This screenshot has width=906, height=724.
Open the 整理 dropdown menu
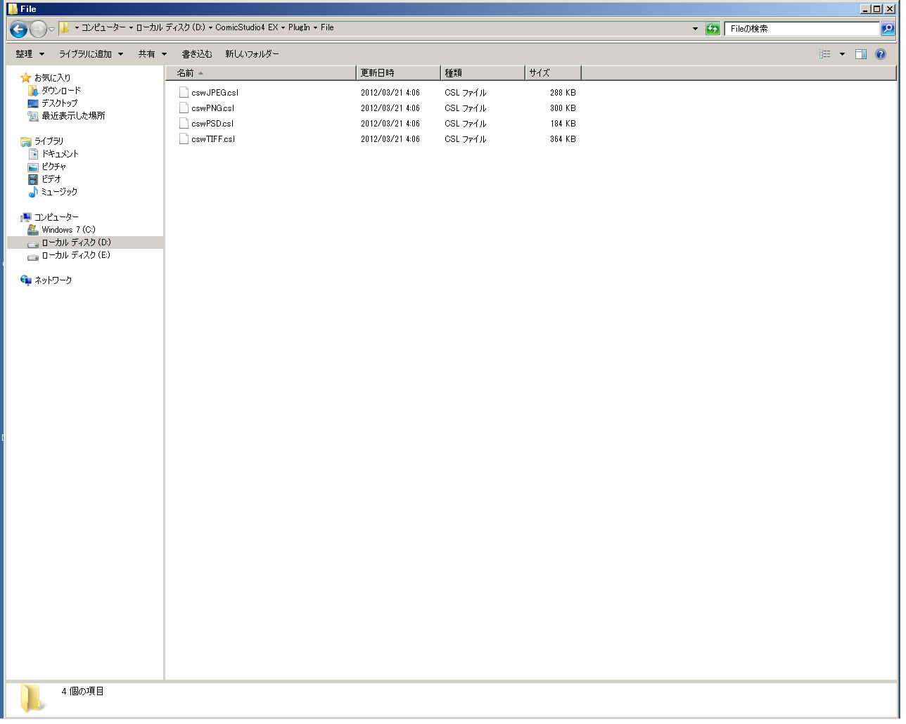coord(30,54)
